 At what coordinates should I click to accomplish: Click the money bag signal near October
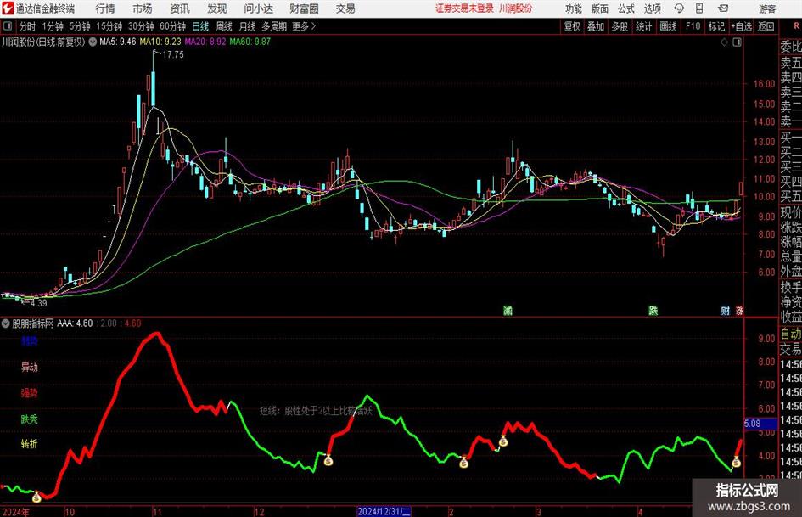(36, 497)
